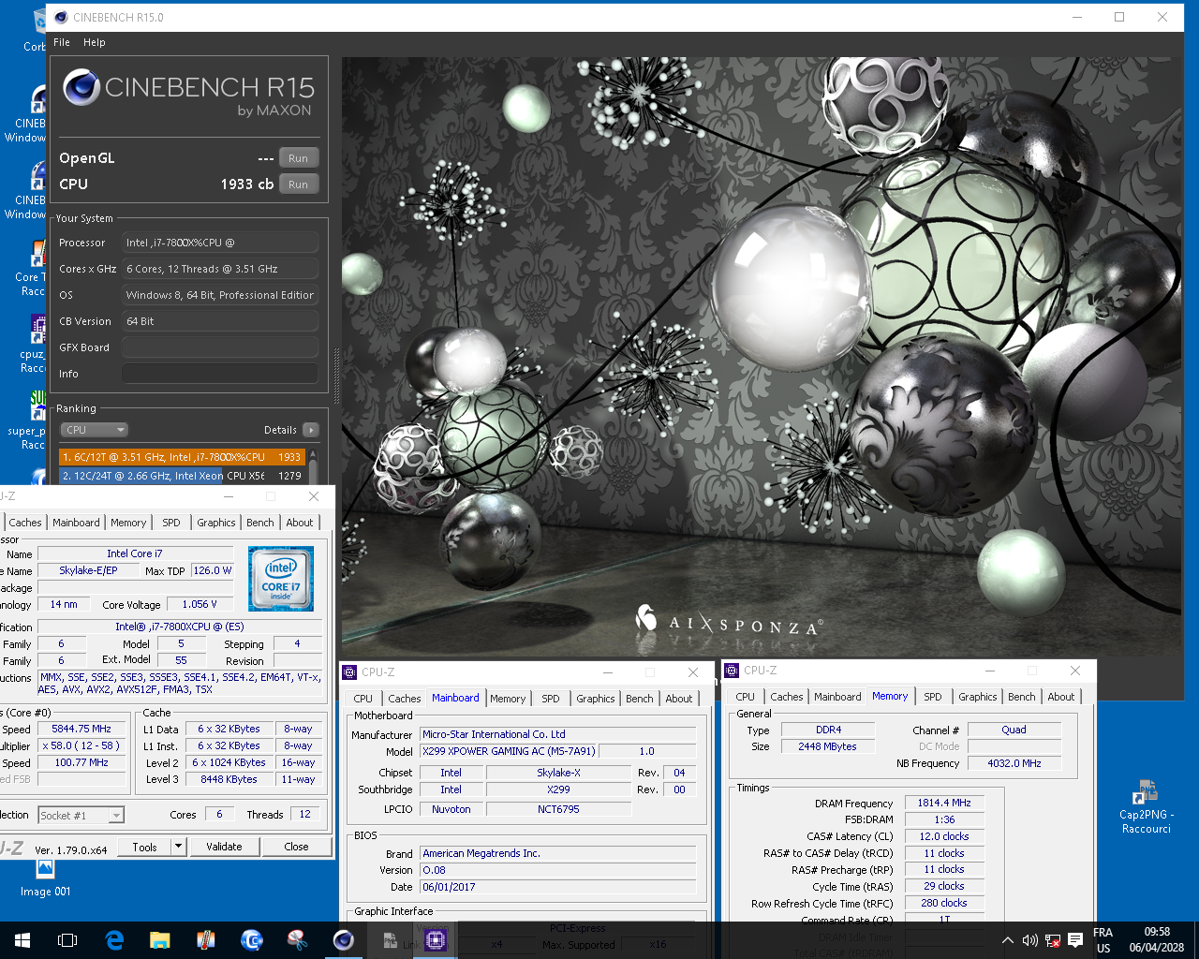The image size is (1199, 959).
Task: Switch to Mainboard tab in left CPU-Z window
Action: coord(76,523)
